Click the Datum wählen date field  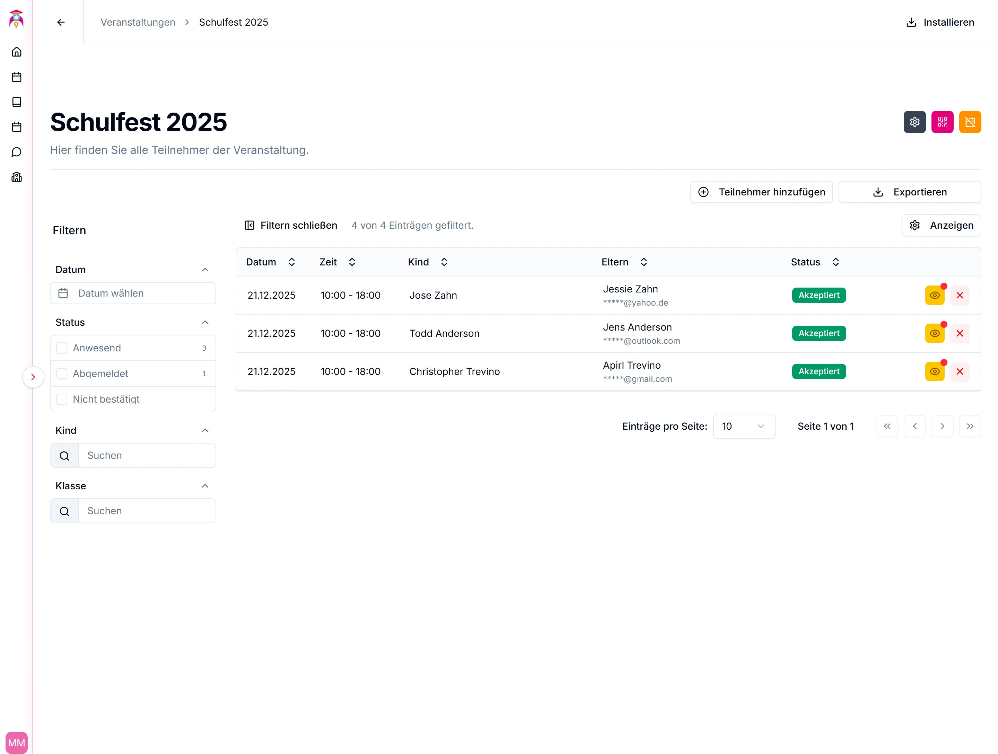click(133, 293)
